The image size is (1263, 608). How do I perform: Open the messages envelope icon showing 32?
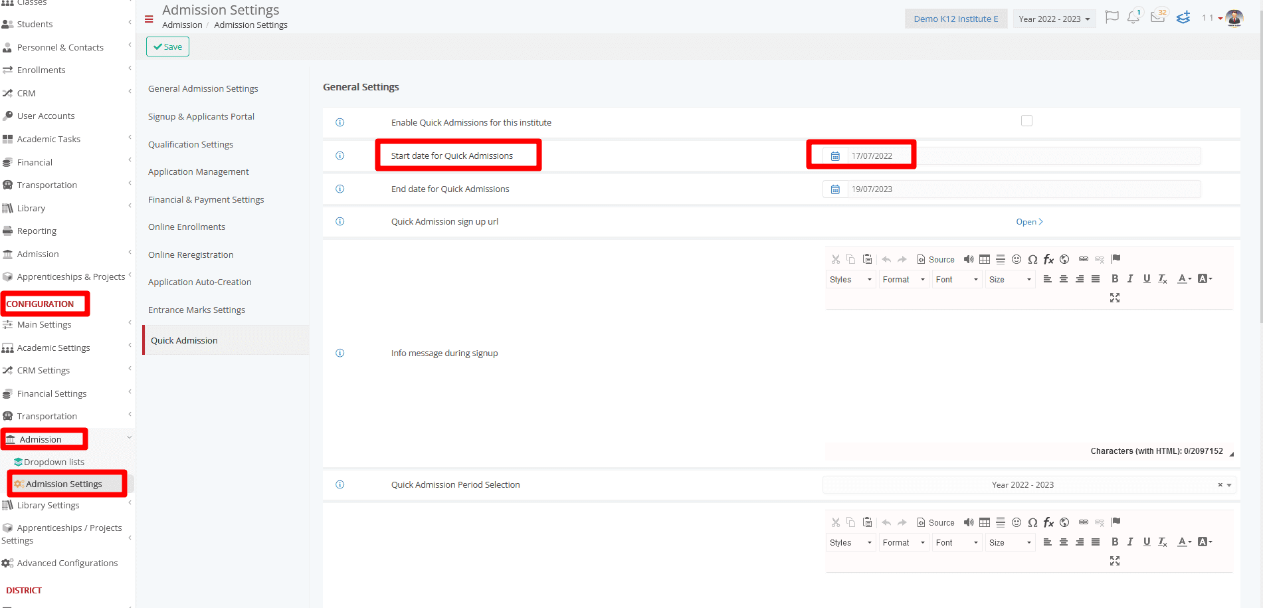tap(1158, 17)
